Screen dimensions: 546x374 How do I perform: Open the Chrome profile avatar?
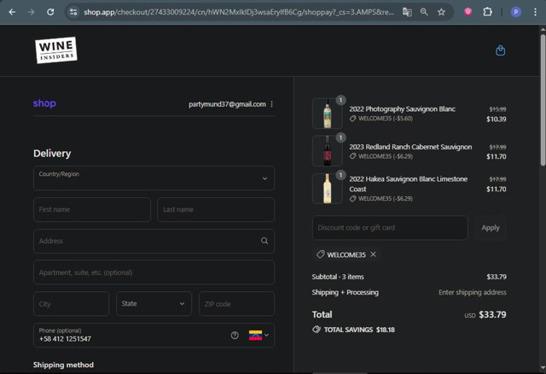tap(516, 12)
